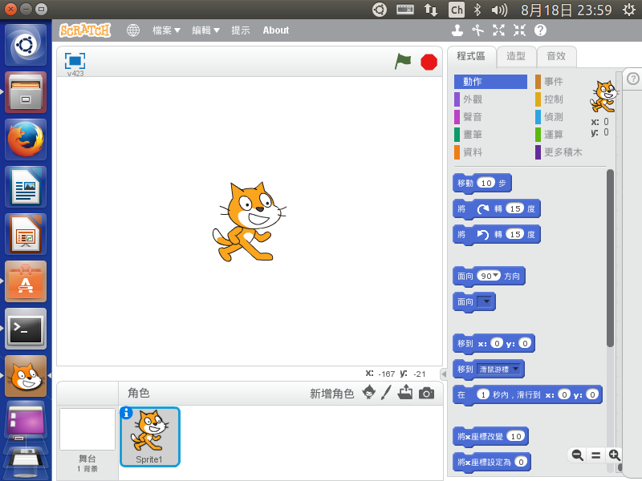Screen dimensions: 642x481
Task: Switch to the 音效 (Sounds) tab
Action: [556, 56]
